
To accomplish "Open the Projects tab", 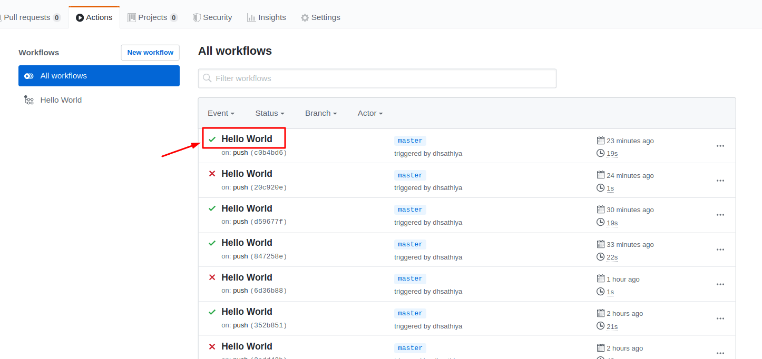I will point(152,17).
